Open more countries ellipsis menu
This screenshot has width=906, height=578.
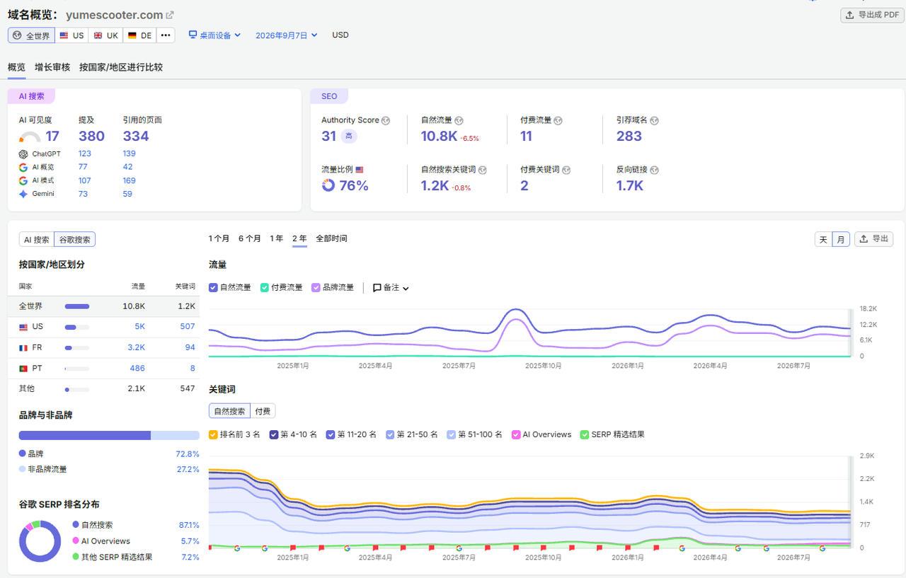tap(165, 35)
